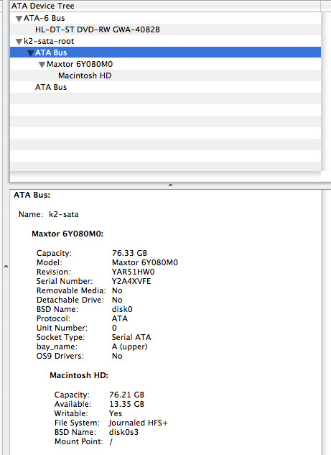Click the Detachable Drive: label
The height and width of the screenshot is (455, 331).
click(70, 300)
